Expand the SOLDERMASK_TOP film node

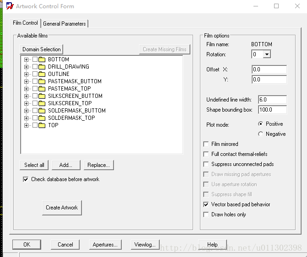[27, 118]
